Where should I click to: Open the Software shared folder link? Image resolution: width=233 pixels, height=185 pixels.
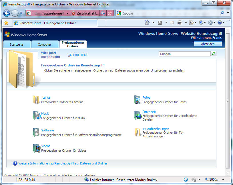47,130
